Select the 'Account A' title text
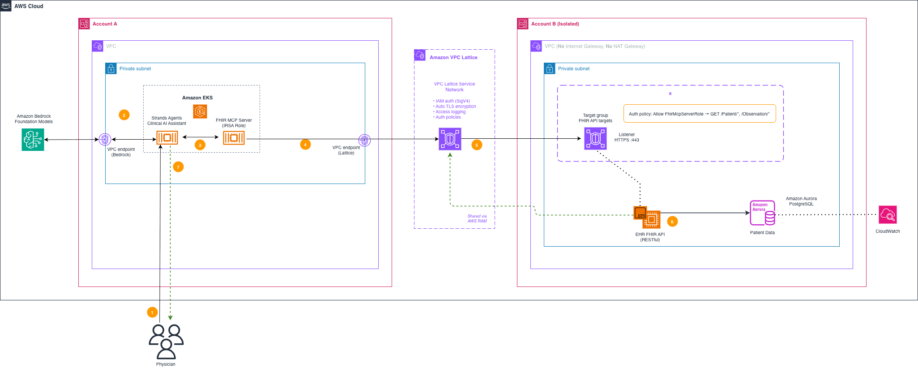Screen dimensions: 918x372 coord(105,24)
